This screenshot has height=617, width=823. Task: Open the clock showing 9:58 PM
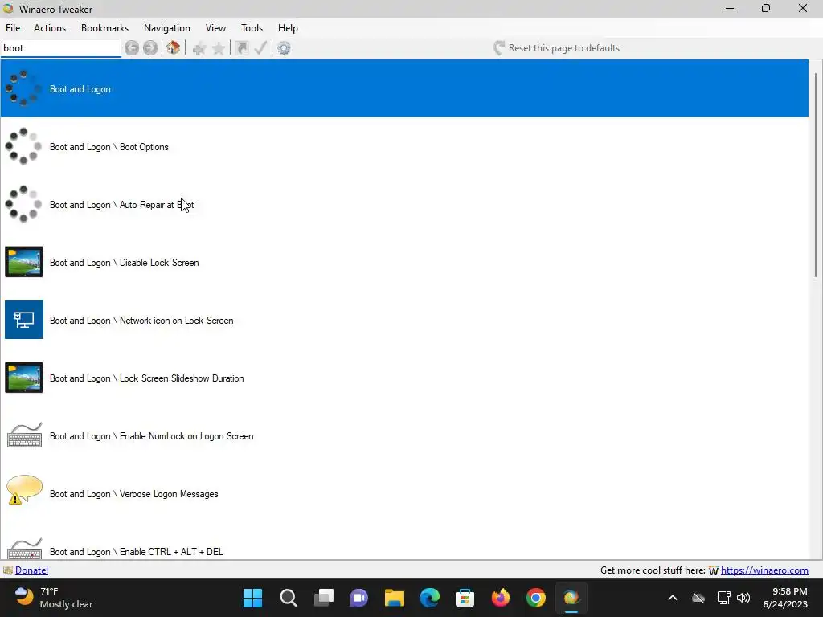coord(784,598)
